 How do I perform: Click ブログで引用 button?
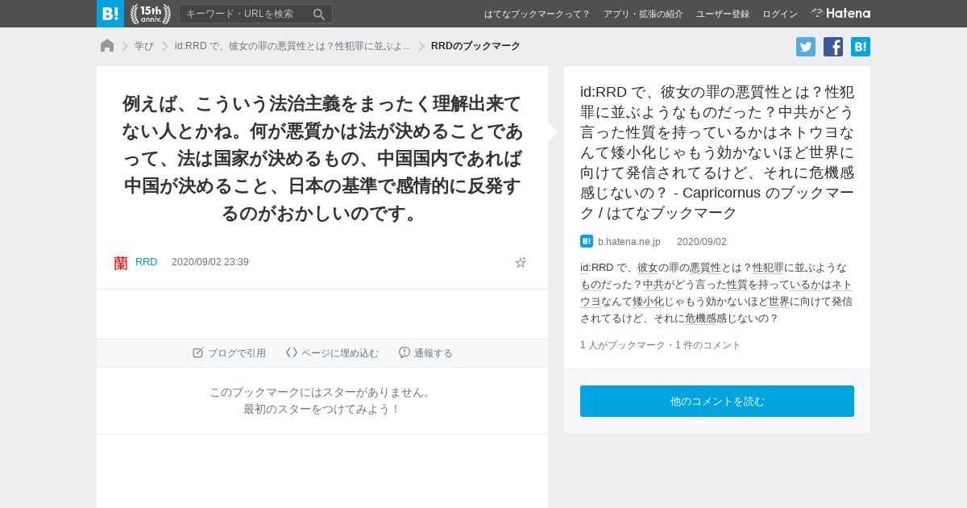pos(229,353)
